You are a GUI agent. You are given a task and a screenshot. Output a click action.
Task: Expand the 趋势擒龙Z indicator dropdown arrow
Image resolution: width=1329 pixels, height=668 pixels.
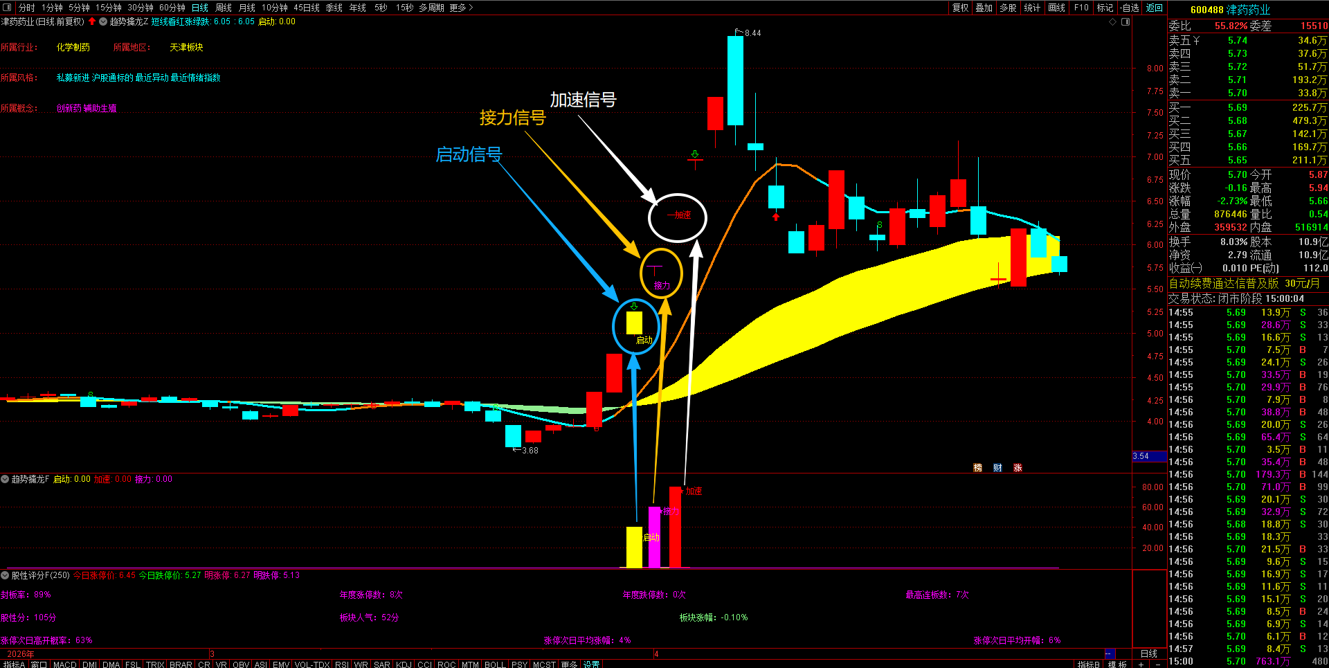[103, 21]
